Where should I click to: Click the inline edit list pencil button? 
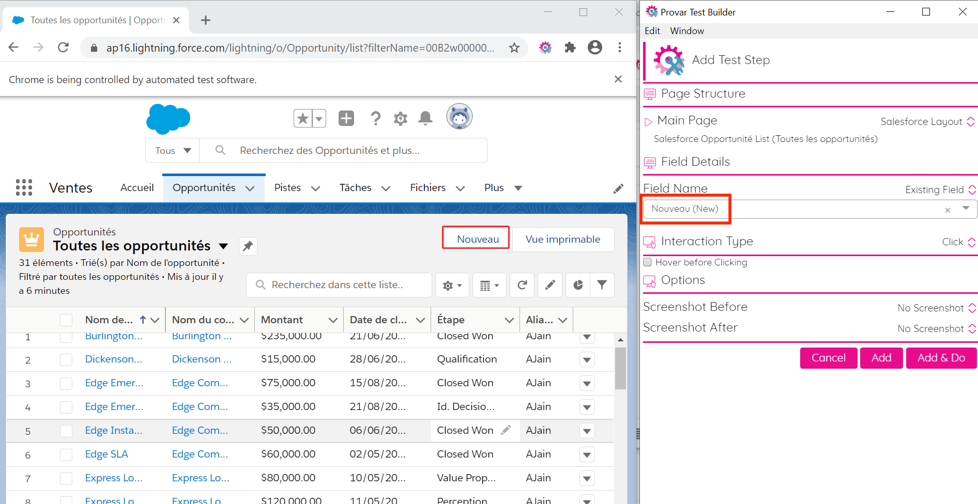tap(550, 285)
